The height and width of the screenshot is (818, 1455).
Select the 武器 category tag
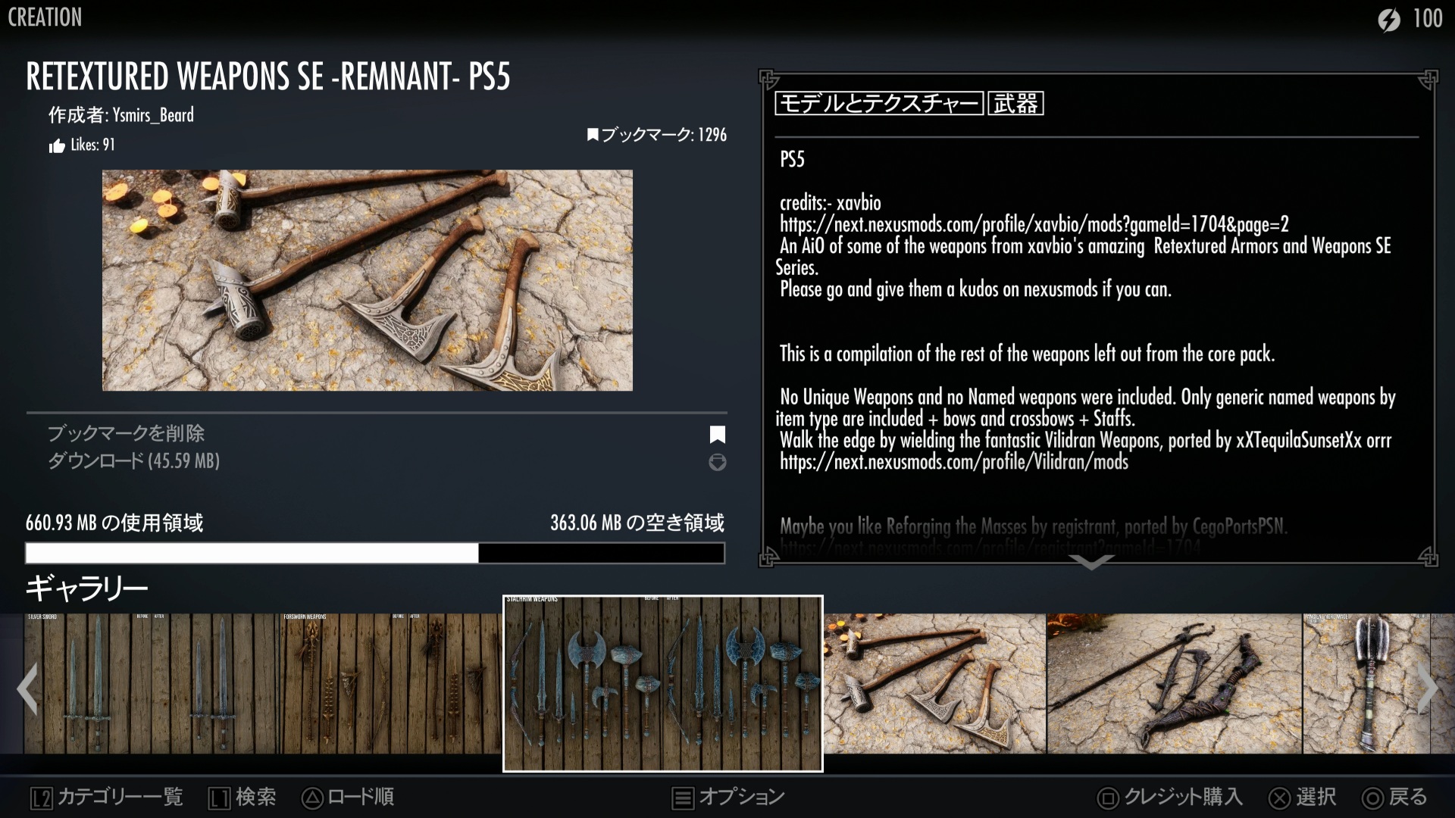click(x=1015, y=104)
